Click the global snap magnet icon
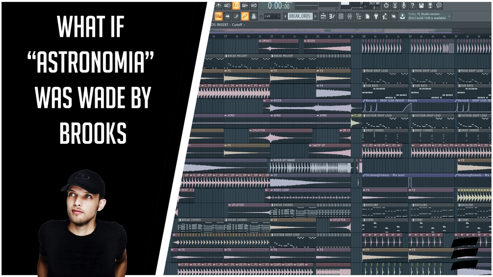The image size is (493, 277). [261, 16]
